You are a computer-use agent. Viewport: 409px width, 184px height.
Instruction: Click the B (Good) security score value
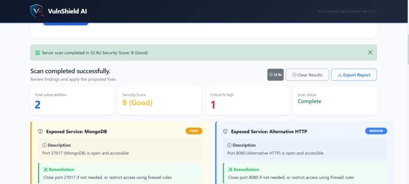tap(138, 103)
